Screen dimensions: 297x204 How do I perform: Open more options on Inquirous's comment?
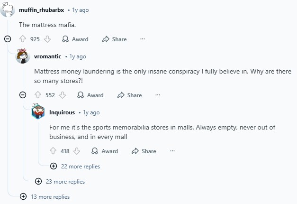tap(172, 151)
